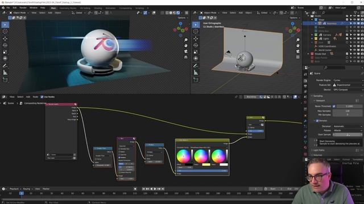The width and height of the screenshot is (364, 204).
Task: Open the outliner filter funnel
Action: click(355, 12)
